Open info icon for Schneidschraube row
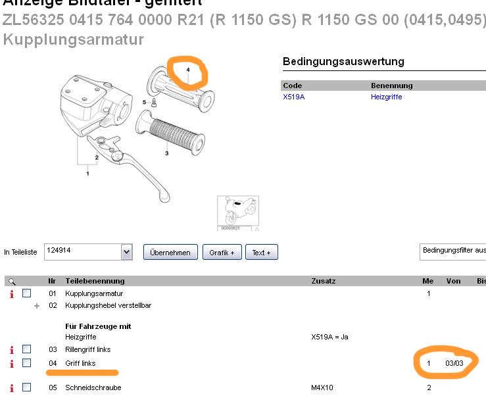This screenshot has width=486, height=400. (12, 388)
